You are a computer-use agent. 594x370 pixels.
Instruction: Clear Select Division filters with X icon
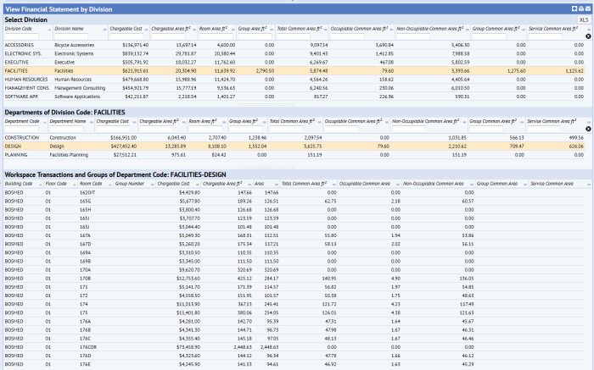(x=588, y=37)
